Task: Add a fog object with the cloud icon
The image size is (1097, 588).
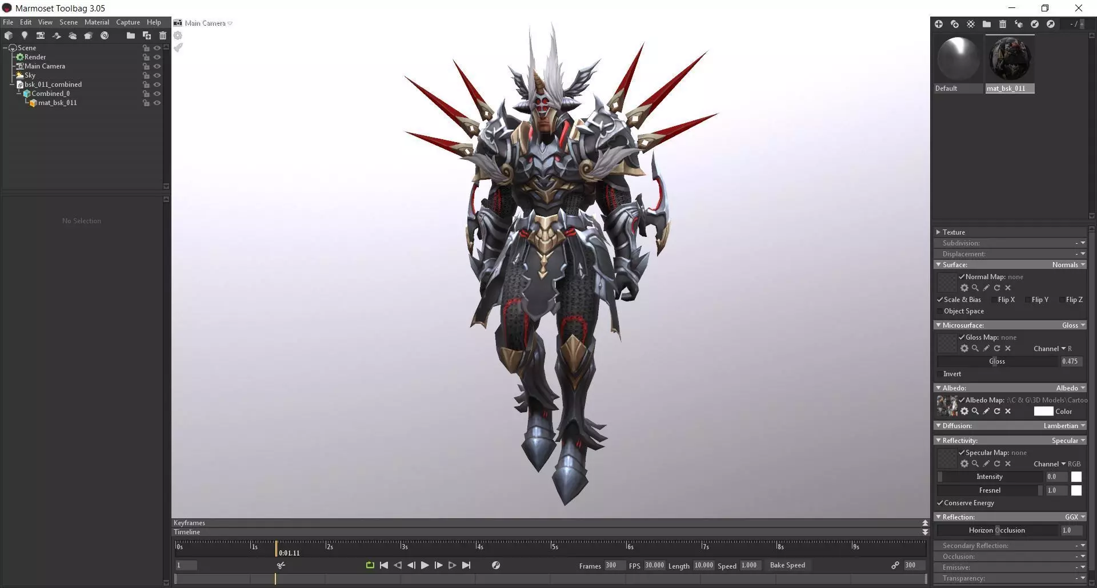Action: 73,35
